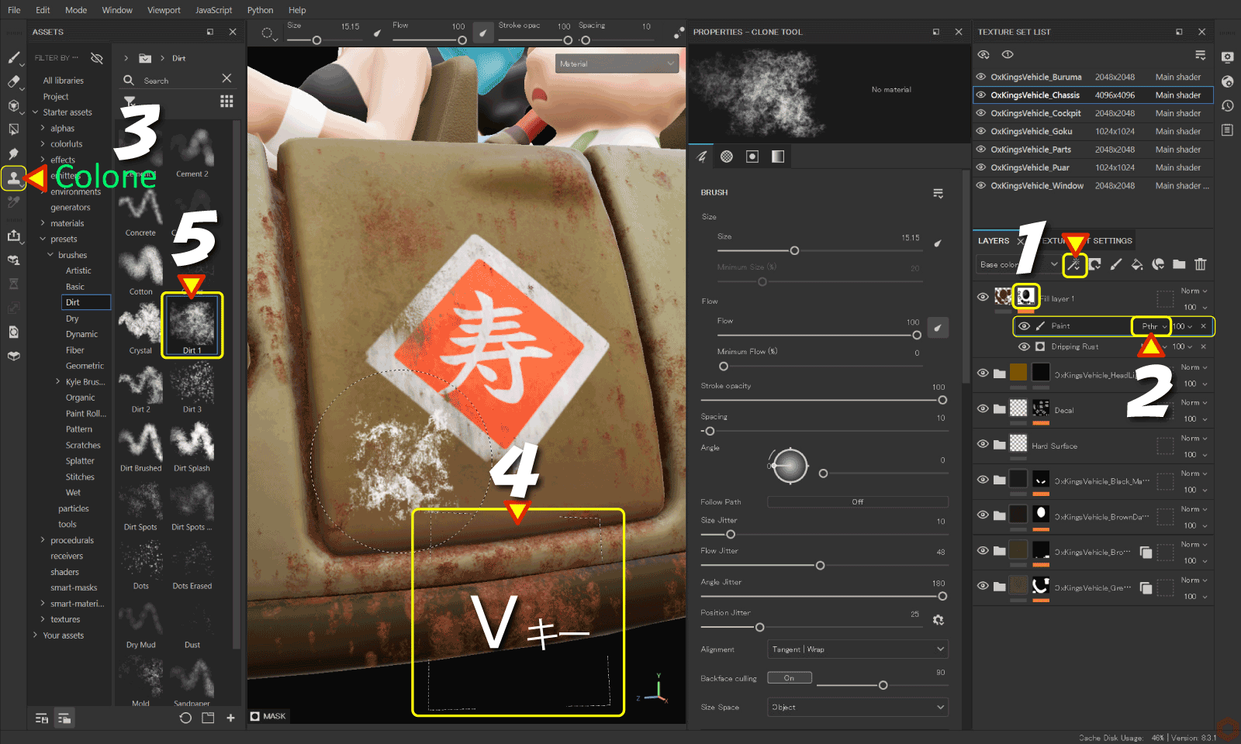Click the Follow Path Off button
This screenshot has width=1241, height=744.
coord(857,501)
